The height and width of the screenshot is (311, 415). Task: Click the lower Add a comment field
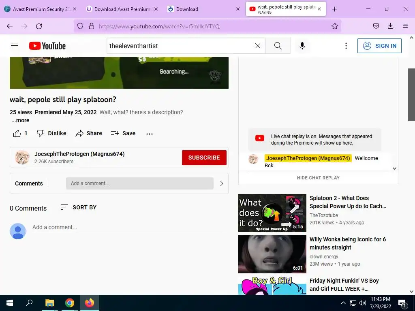coord(127,228)
